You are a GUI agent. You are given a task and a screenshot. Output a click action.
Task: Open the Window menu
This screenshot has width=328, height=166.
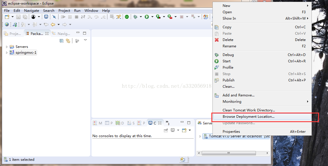point(91,11)
